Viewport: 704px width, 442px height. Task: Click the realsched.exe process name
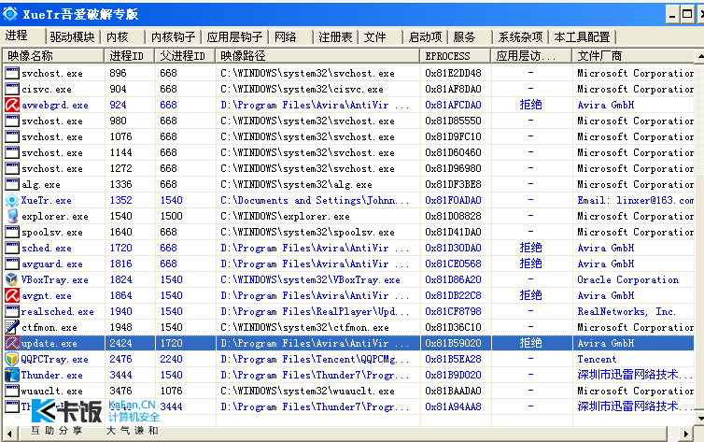point(58,312)
